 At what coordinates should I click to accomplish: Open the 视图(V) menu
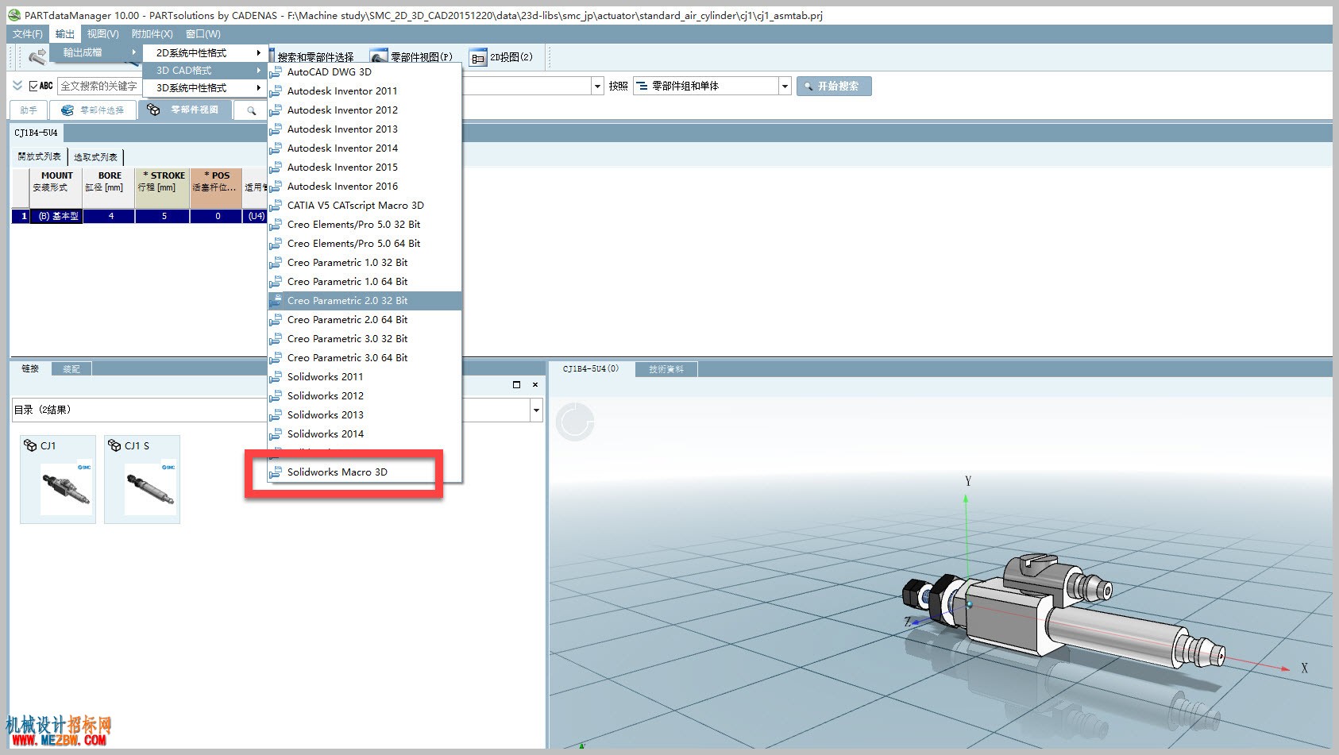point(103,34)
